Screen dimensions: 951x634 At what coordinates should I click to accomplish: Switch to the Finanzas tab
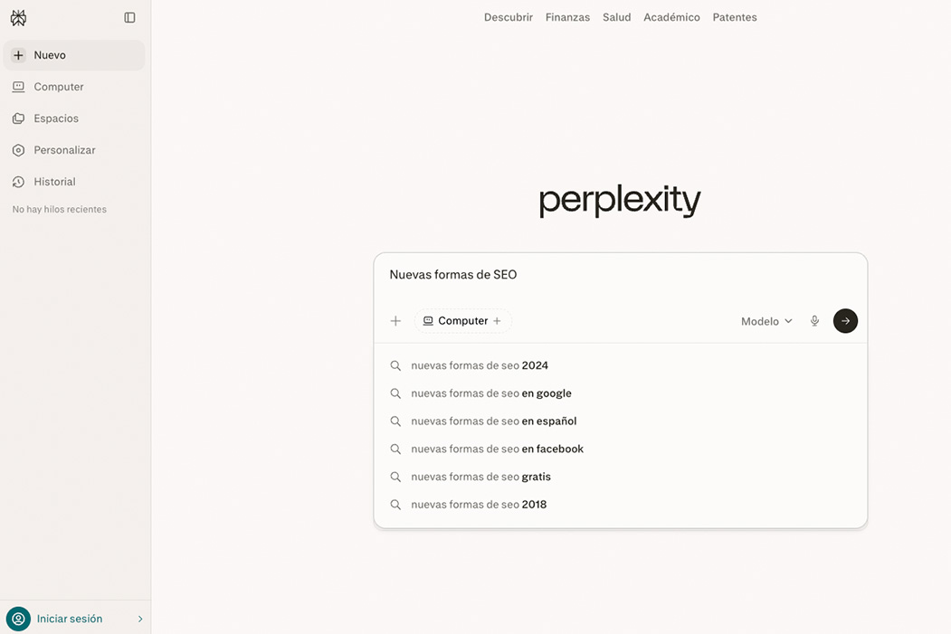(x=567, y=16)
